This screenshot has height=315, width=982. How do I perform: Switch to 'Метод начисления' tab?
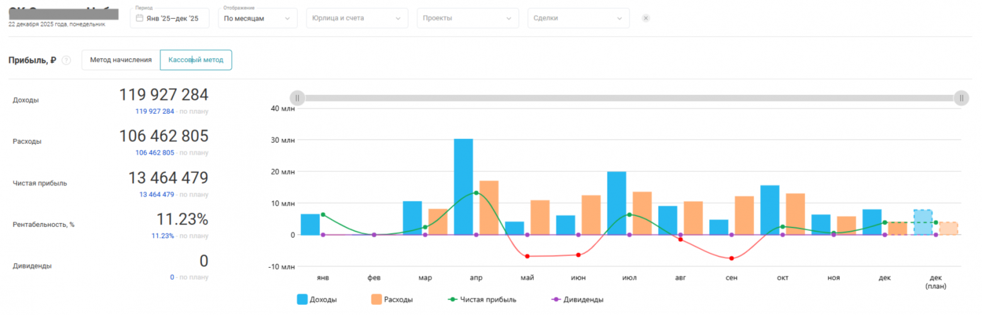point(121,60)
